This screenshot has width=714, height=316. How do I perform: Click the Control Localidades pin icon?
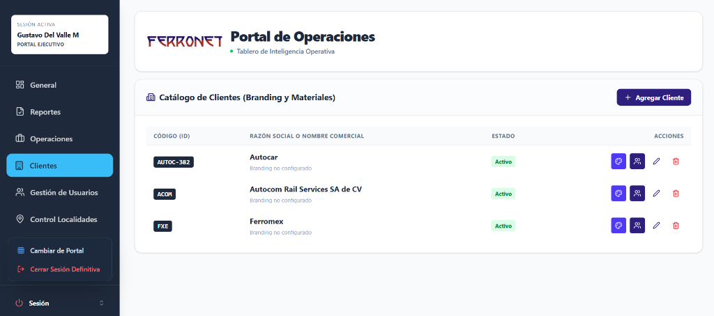click(20, 219)
